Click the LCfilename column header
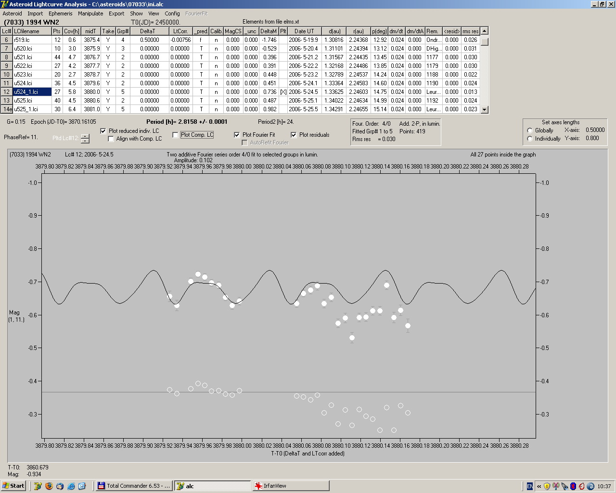 click(32, 31)
